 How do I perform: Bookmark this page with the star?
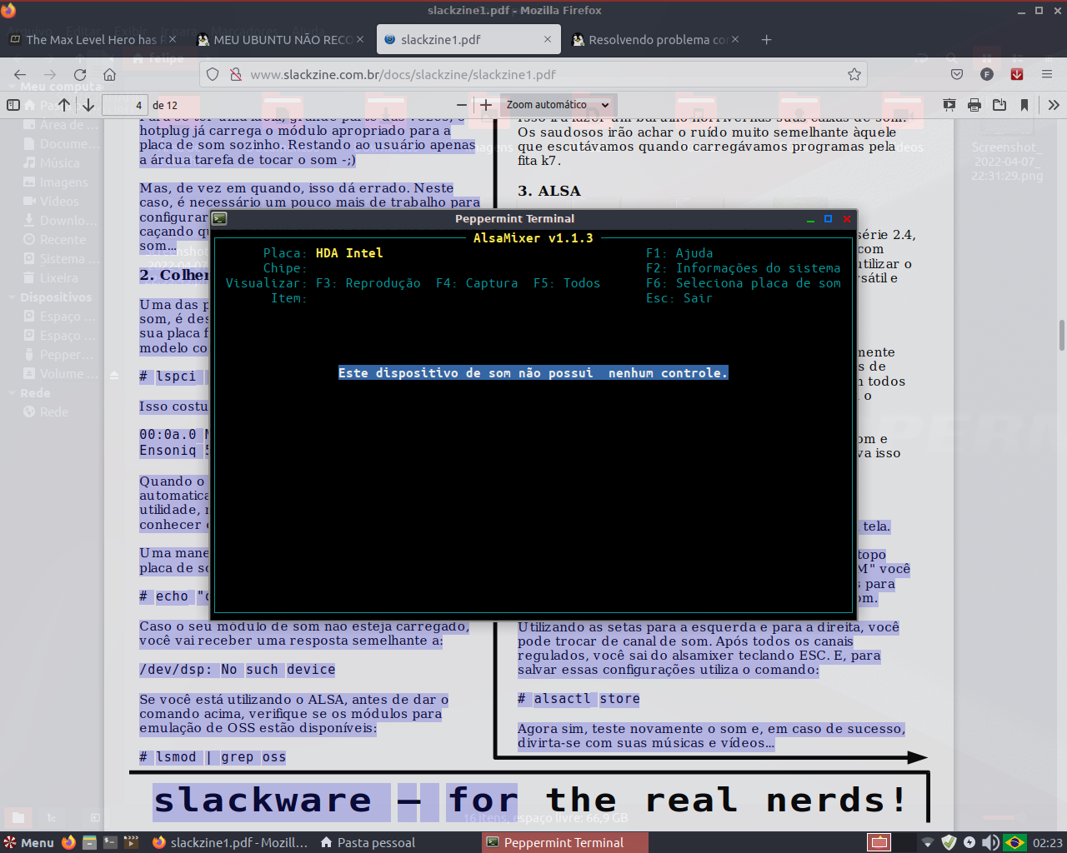[x=854, y=74]
